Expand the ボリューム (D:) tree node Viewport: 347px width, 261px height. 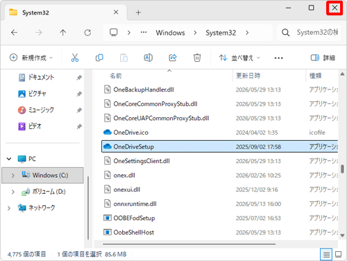[13, 192]
